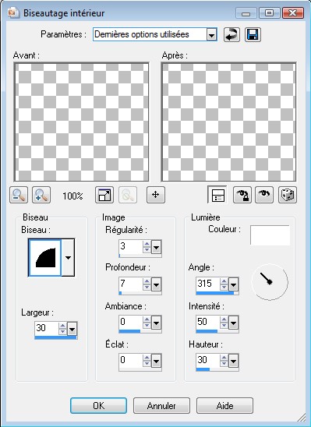The width and height of the screenshot is (311, 427).
Task: Close the Biseautage intérieur dialog
Action: tap(293, 12)
